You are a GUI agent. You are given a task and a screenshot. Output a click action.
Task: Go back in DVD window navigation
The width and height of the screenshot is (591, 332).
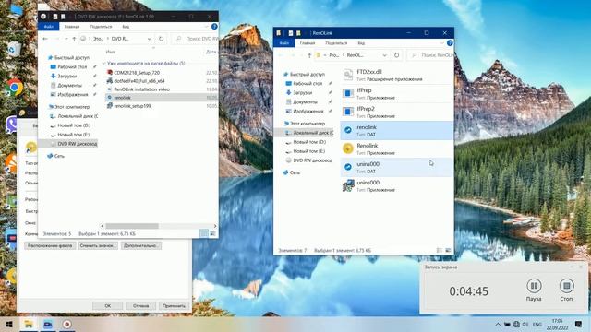point(45,39)
